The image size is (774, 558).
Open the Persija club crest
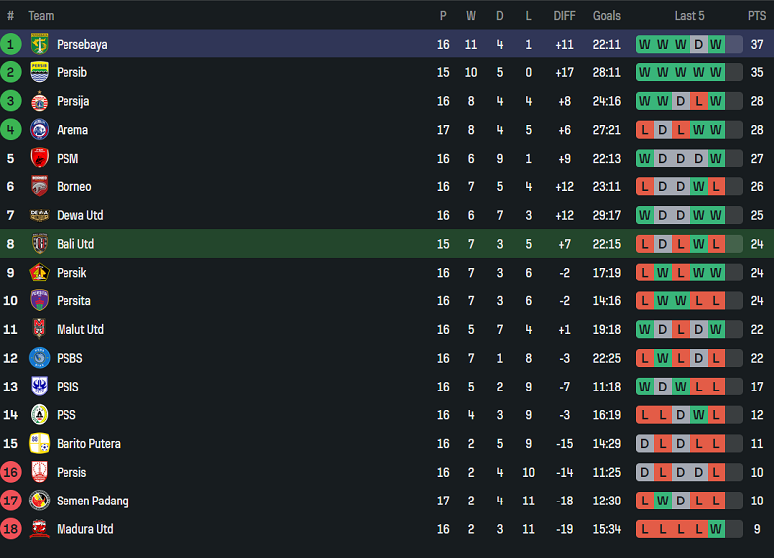pos(40,101)
